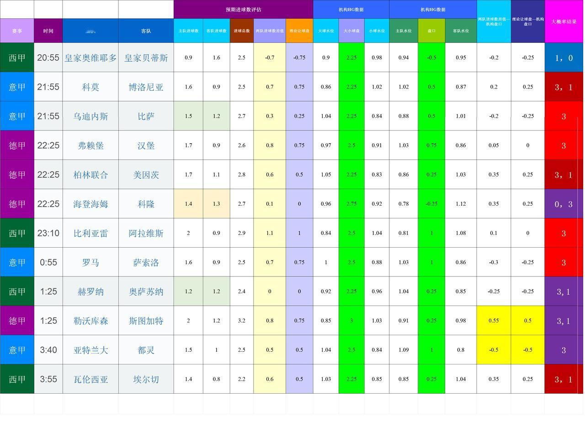Click the 20:55 kickoff time cell

coord(48,57)
